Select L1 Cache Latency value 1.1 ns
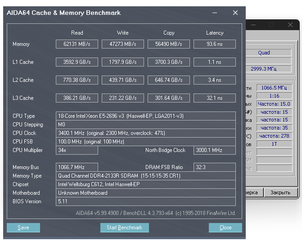 (x=215, y=62)
